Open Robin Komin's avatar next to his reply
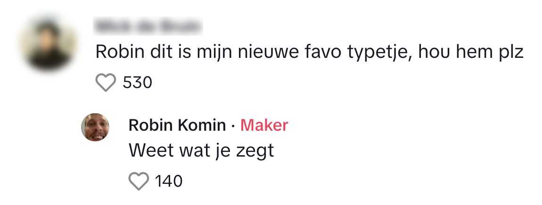 click(x=96, y=127)
